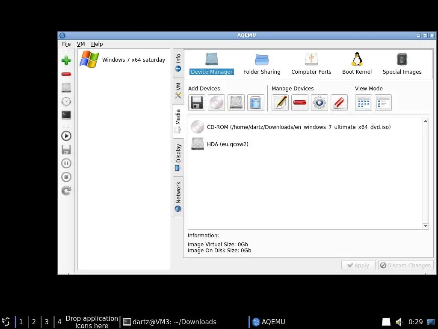This screenshot has height=329, width=438.
Task: Pause the virtual machine
Action: pos(66,163)
